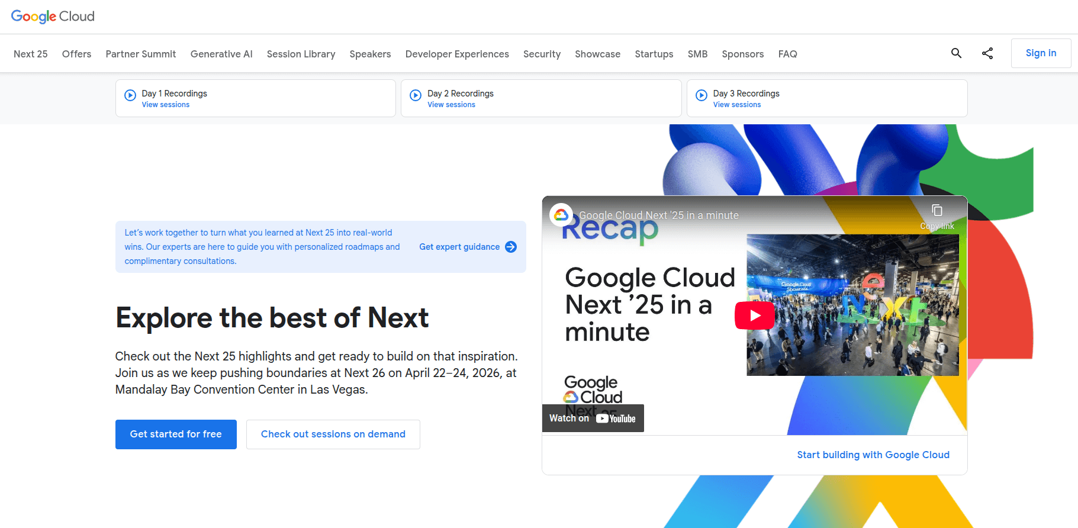Click the 'Day 2 Recordings' title text
The width and height of the screenshot is (1078, 528).
(x=461, y=94)
